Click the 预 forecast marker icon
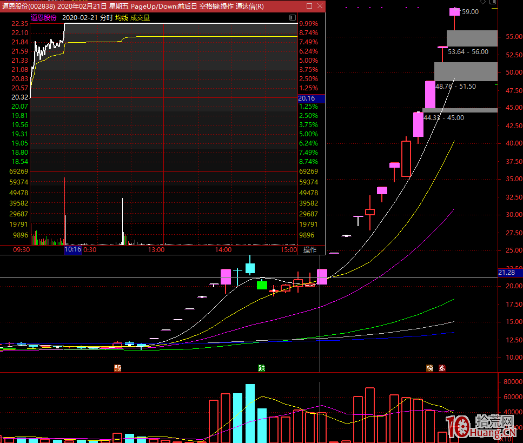 pos(117,368)
